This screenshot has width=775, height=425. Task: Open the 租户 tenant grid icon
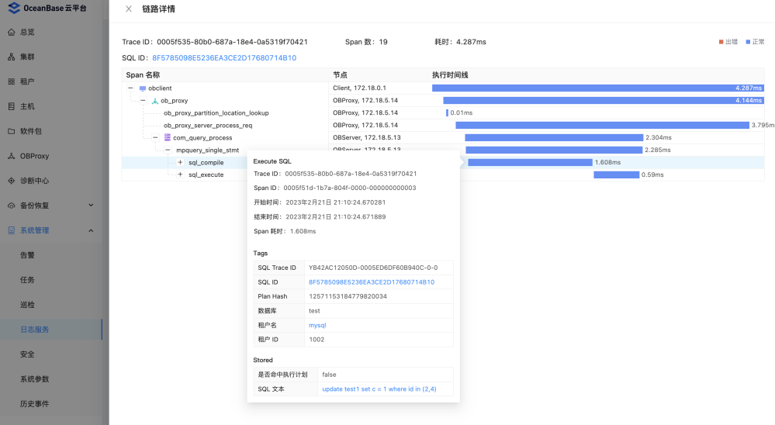(x=12, y=81)
